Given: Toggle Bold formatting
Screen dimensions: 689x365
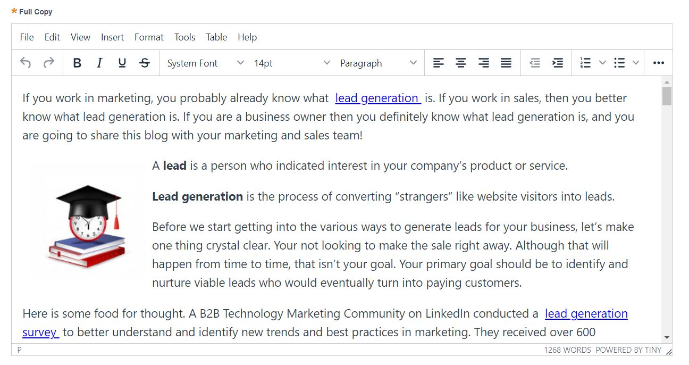Looking at the screenshot, I should point(77,63).
